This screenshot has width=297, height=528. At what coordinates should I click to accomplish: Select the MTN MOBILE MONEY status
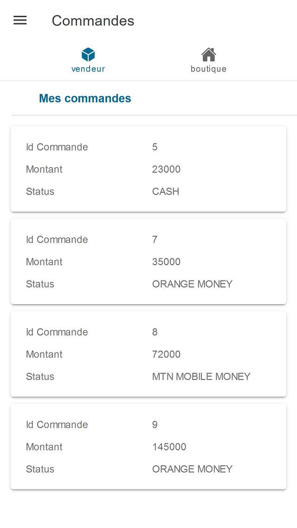pos(201,377)
